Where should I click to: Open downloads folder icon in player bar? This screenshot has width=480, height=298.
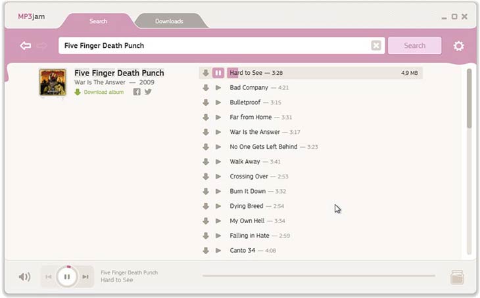(457, 277)
